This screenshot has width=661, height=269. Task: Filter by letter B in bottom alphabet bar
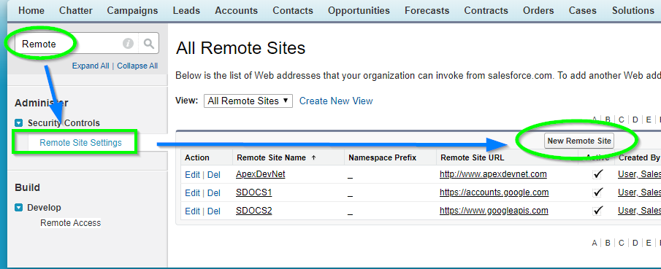608,243
